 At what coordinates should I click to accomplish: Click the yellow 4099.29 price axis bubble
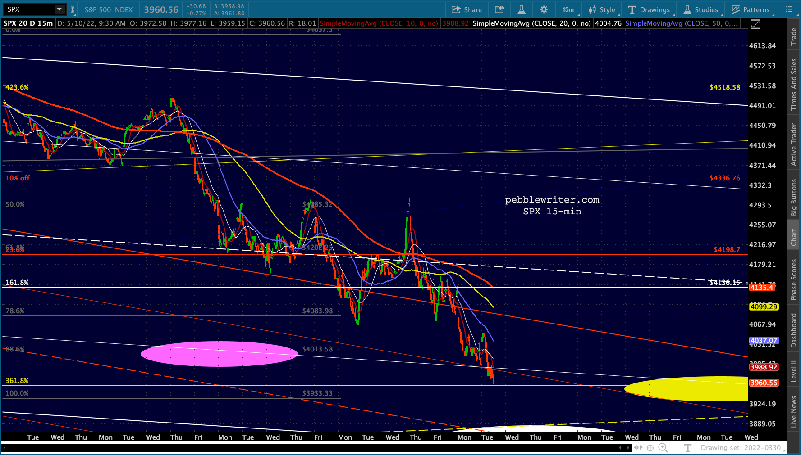coord(764,307)
